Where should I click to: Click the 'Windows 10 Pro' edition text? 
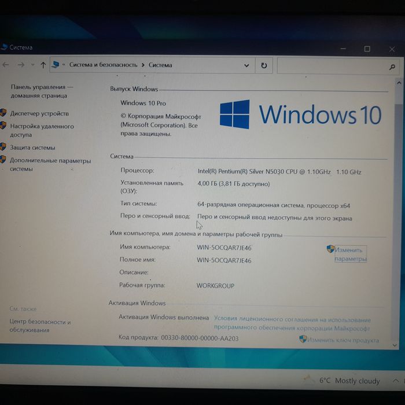(143, 103)
